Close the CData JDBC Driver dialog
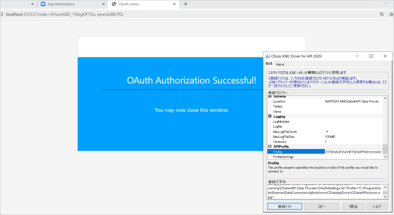The height and width of the screenshot is (215, 394). coord(385,56)
